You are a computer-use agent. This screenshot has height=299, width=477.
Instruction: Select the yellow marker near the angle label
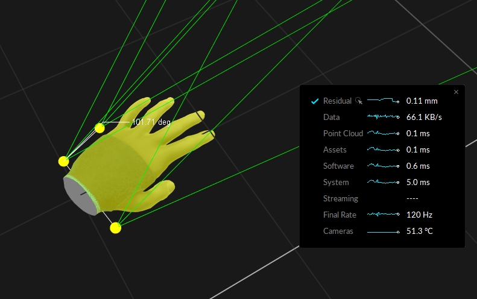tap(100, 128)
